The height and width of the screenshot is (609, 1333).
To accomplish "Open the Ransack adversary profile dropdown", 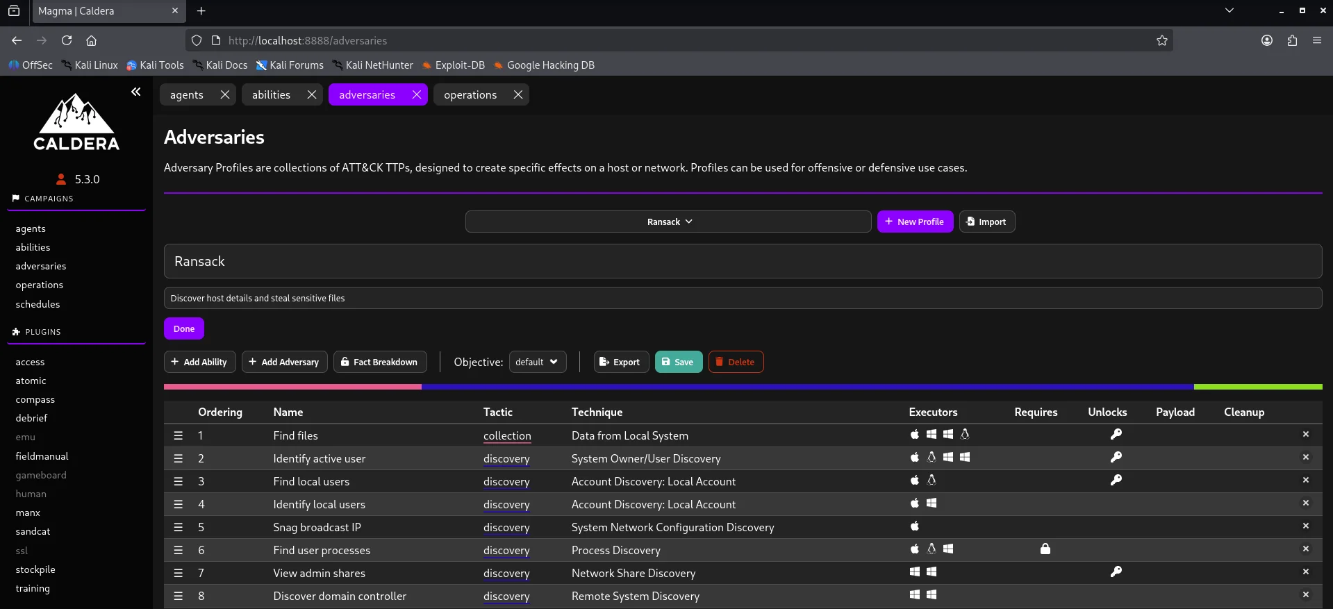I will (x=668, y=222).
